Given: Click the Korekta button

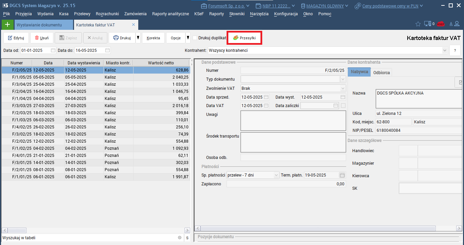Looking at the screenshot, I should click(x=153, y=38).
